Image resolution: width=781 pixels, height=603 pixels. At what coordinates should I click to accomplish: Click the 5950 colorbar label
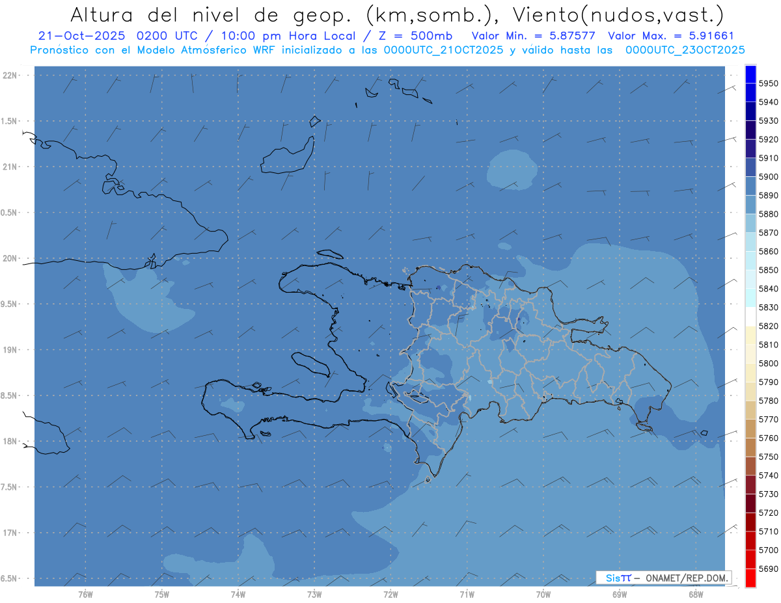768,83
